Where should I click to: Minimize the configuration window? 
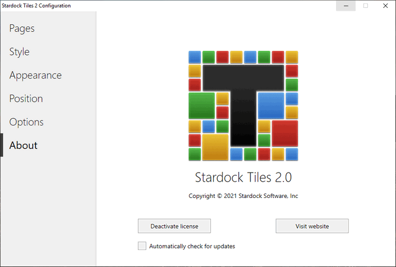click(345, 6)
